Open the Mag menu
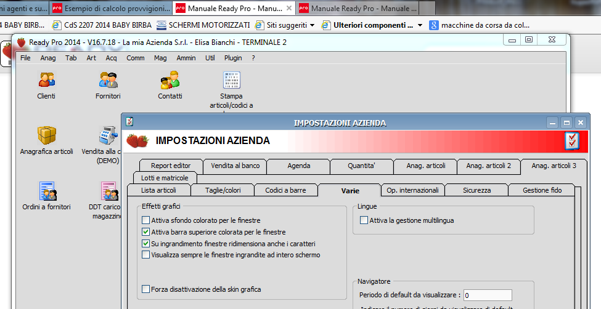Screen dimensions: 601x309 coord(160,58)
